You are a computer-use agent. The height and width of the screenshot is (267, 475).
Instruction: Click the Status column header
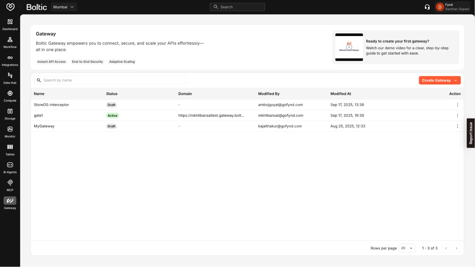coord(112,94)
